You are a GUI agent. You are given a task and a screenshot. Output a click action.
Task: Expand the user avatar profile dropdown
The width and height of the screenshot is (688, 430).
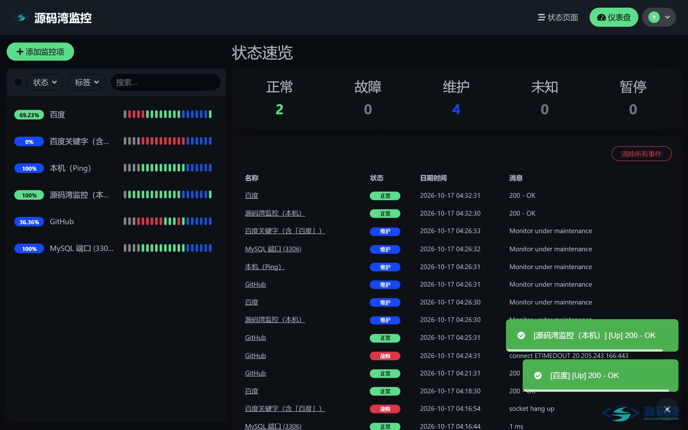coord(659,17)
